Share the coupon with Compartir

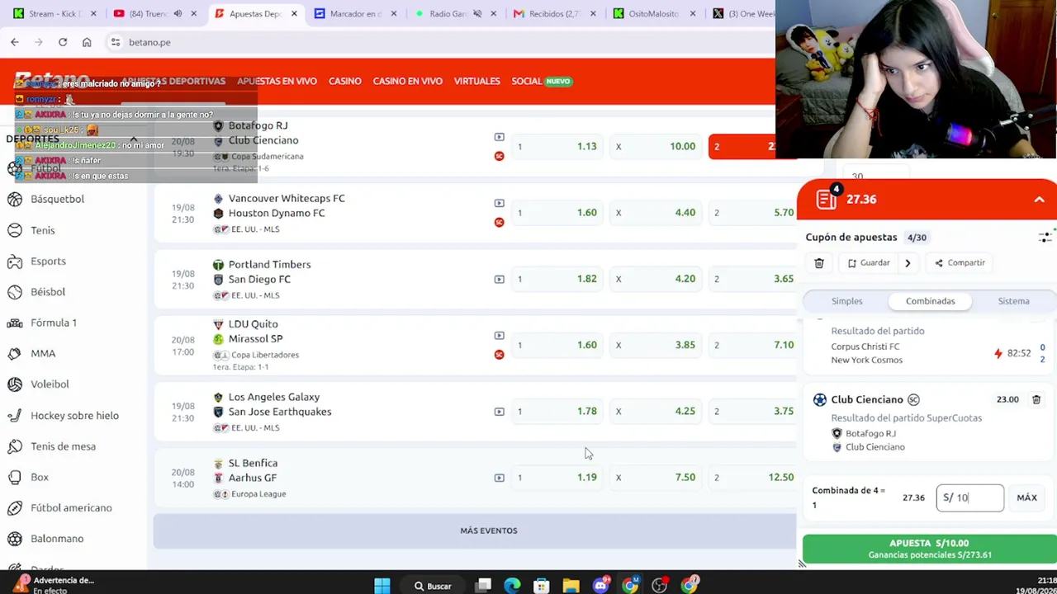point(960,263)
